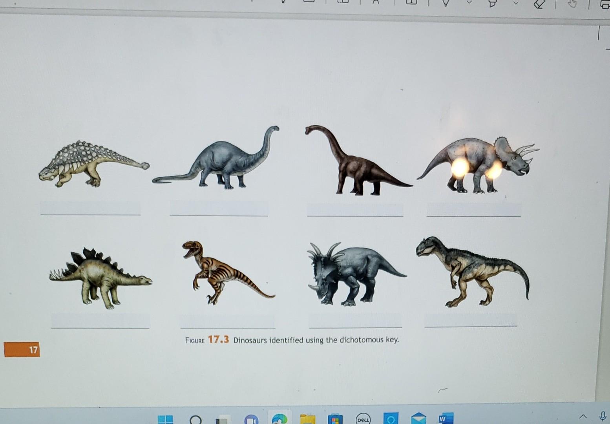The height and width of the screenshot is (424, 610).
Task: Open File Explorer from taskbar
Action: tap(308, 419)
